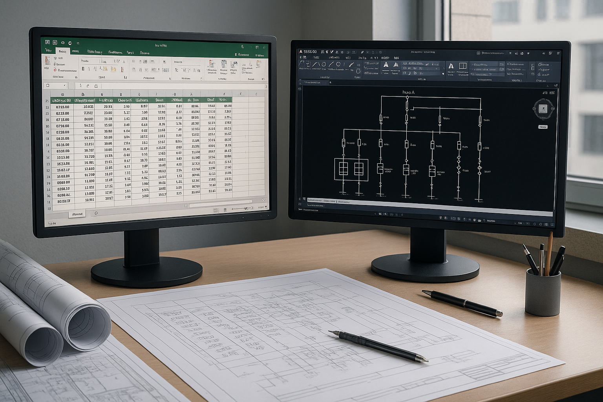Click the new sheet icon beside Excel sheet tab

pos(96,213)
